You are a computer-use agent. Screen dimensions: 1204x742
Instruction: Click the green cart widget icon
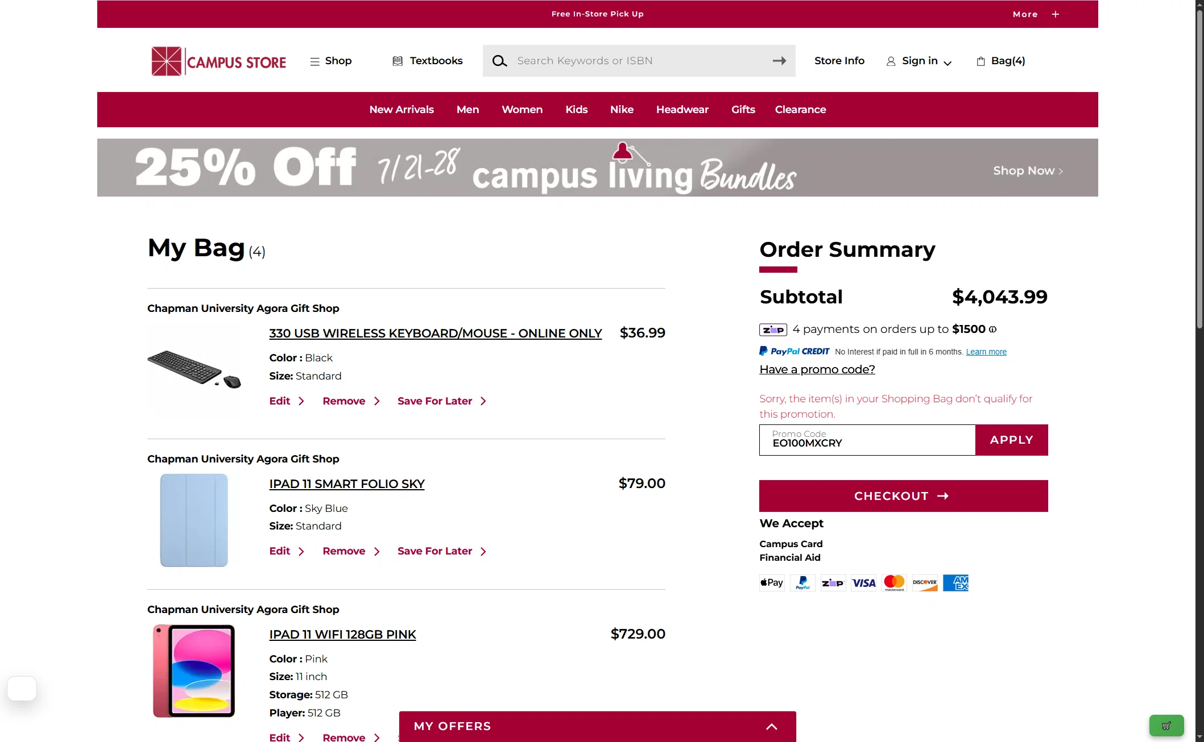1166,726
